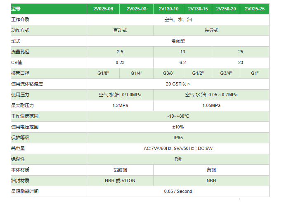Select the G1/2" cell
Viewport: 284px width, 202px height.
coord(198,73)
